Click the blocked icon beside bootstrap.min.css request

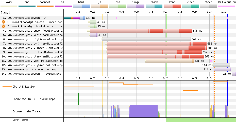tap(3, 26)
